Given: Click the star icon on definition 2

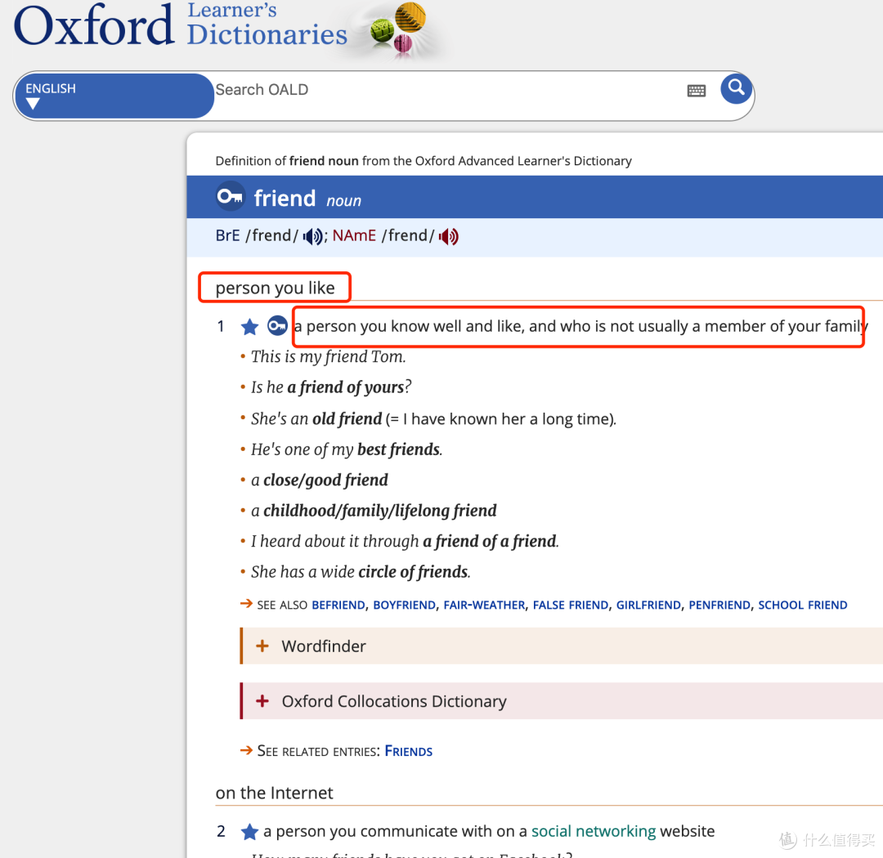Looking at the screenshot, I should click(x=249, y=832).
